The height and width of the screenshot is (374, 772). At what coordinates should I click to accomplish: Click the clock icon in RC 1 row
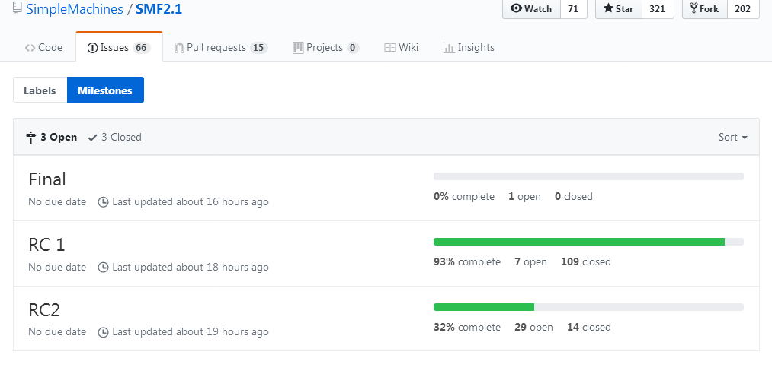click(x=104, y=267)
